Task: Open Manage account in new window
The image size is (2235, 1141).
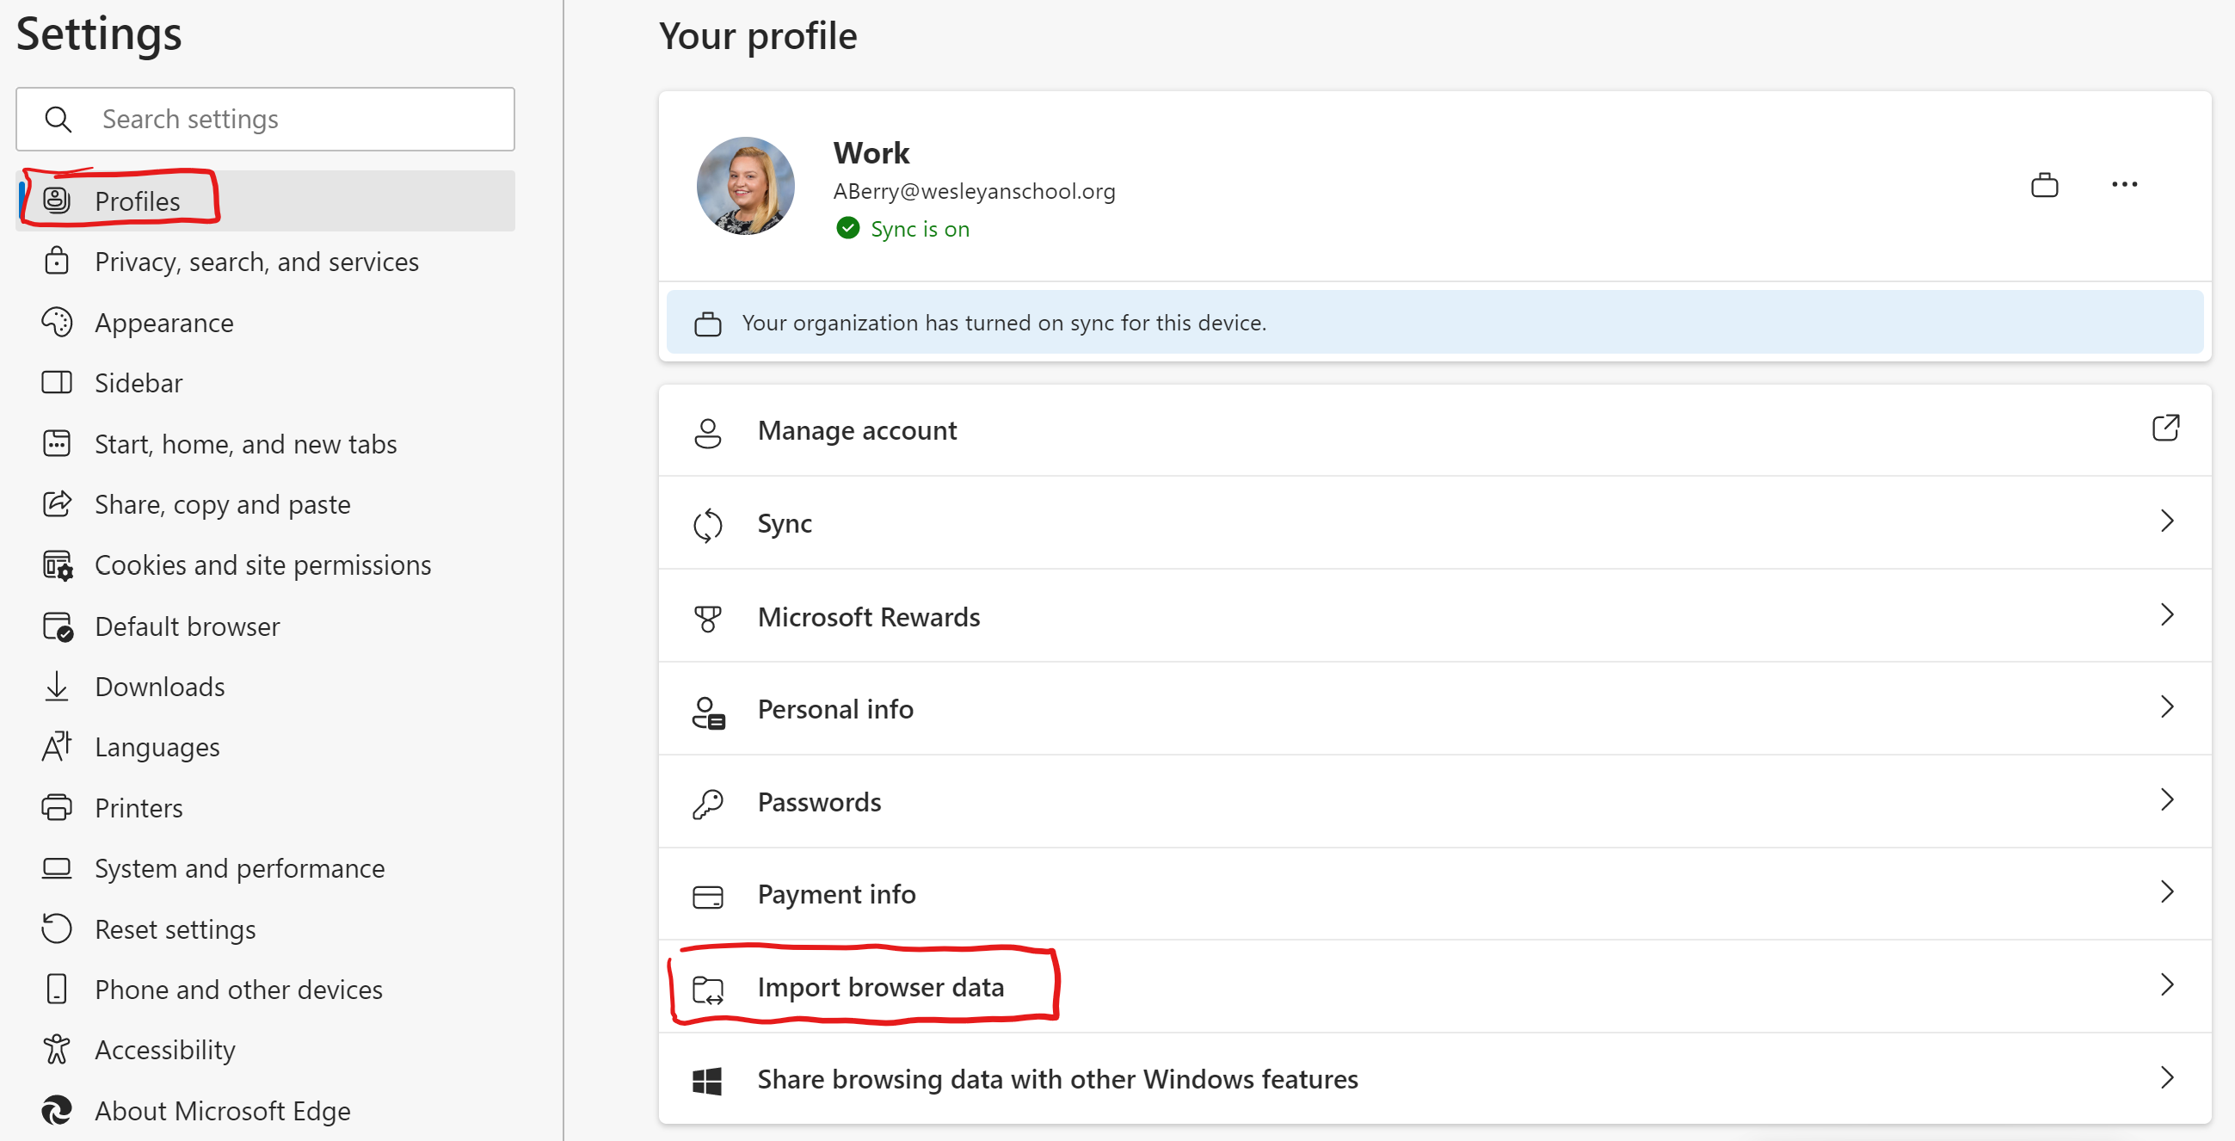Action: point(2166,429)
